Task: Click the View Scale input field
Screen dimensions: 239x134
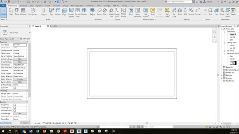Action: [x=20, y=45]
